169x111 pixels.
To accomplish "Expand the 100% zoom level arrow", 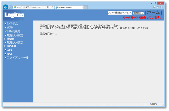I will tap(160, 104).
